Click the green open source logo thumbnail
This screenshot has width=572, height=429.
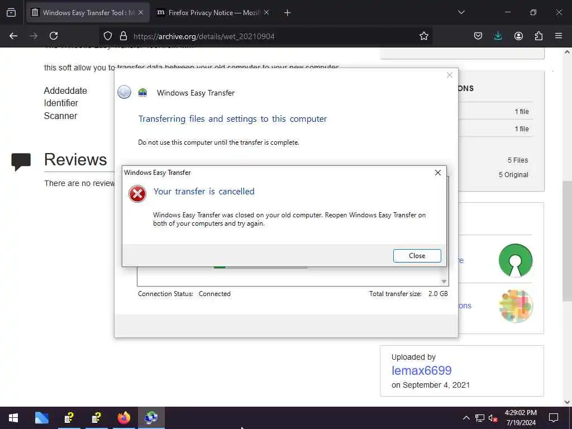point(516,260)
